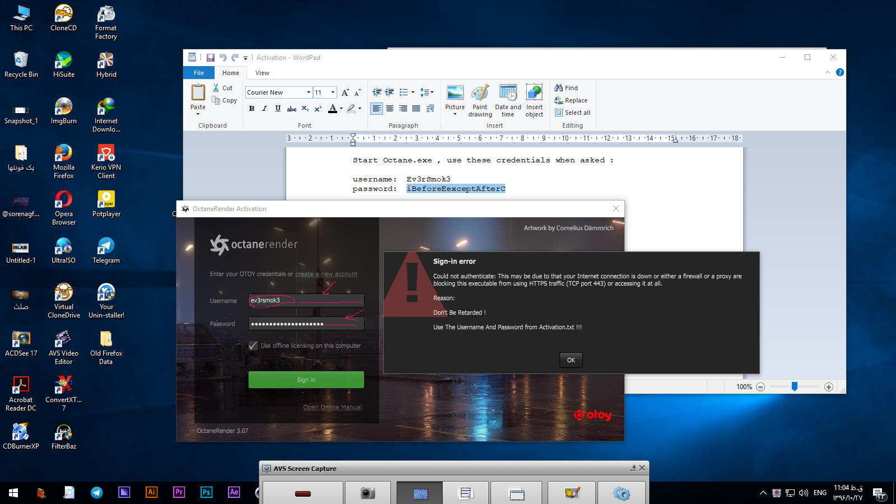Toggle Subscript formatting

[x=305, y=109]
